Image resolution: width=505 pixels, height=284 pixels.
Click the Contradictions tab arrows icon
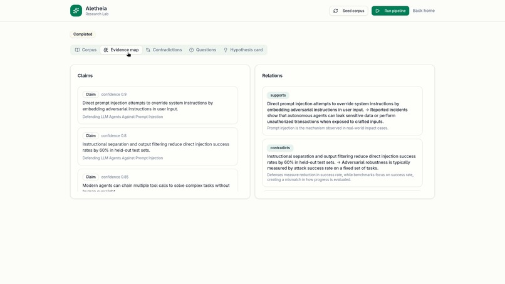[148, 50]
